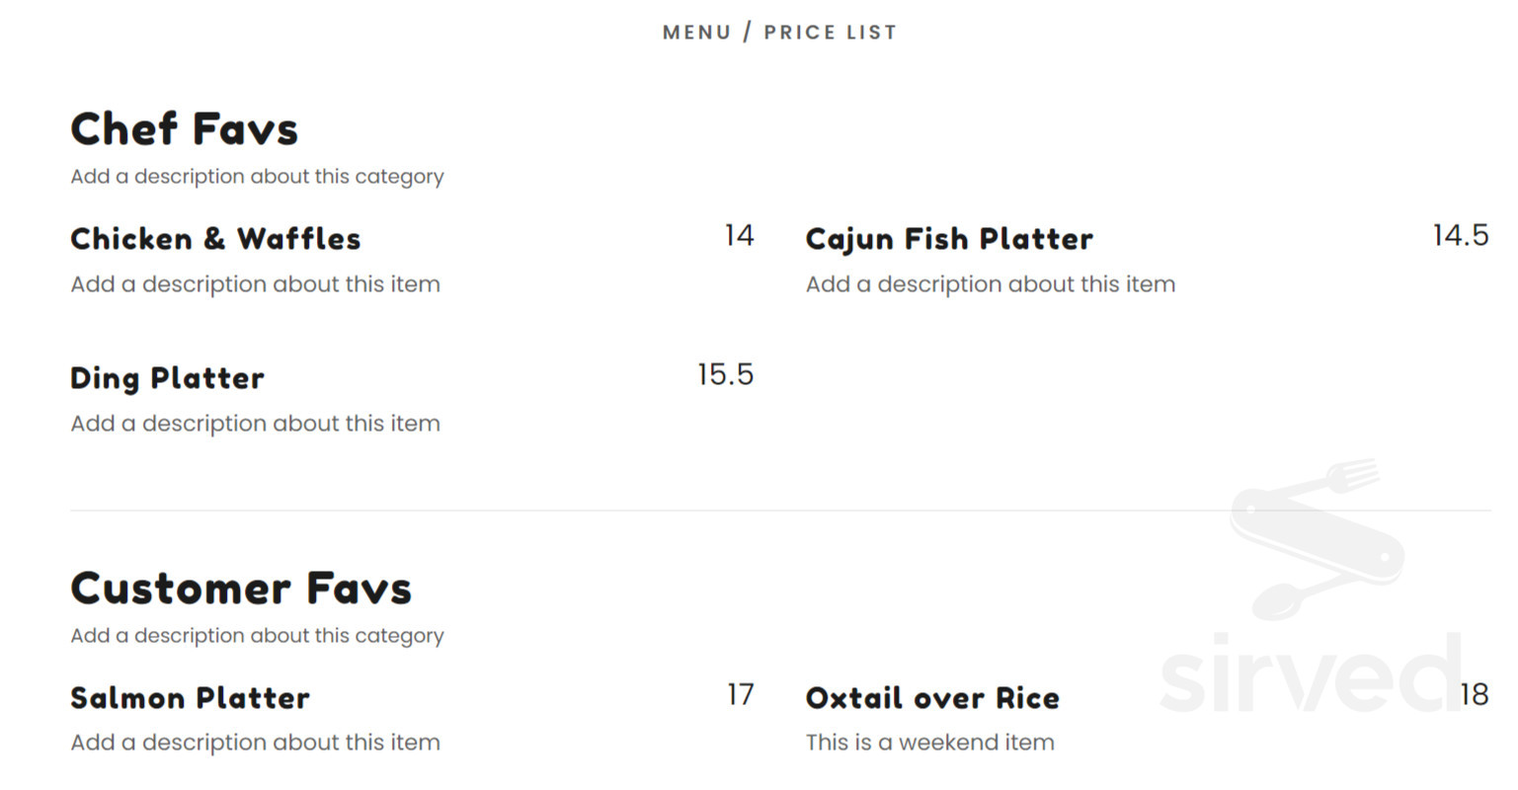Click the description under Salmon Platter
Viewport: 1518px width, 790px height.
(x=255, y=743)
